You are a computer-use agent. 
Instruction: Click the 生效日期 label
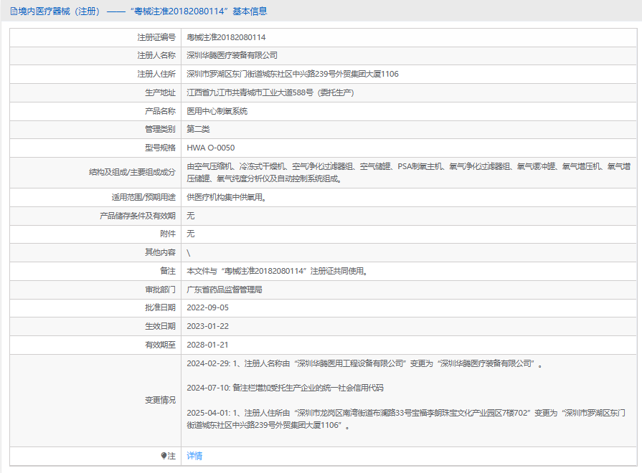[x=160, y=326]
